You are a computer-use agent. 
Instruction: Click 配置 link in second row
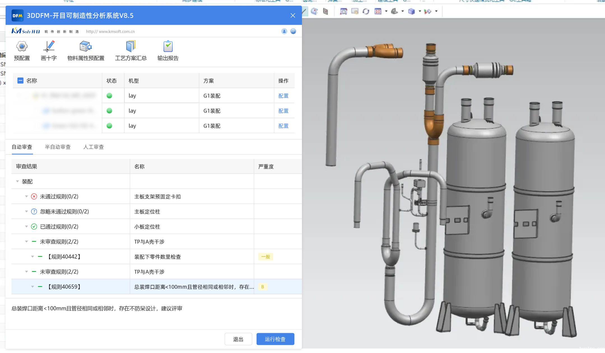point(283,111)
